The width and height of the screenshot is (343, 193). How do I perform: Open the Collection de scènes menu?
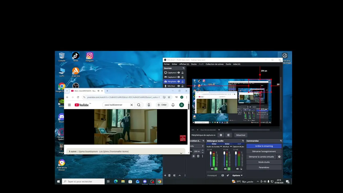pyautogui.click(x=215, y=64)
